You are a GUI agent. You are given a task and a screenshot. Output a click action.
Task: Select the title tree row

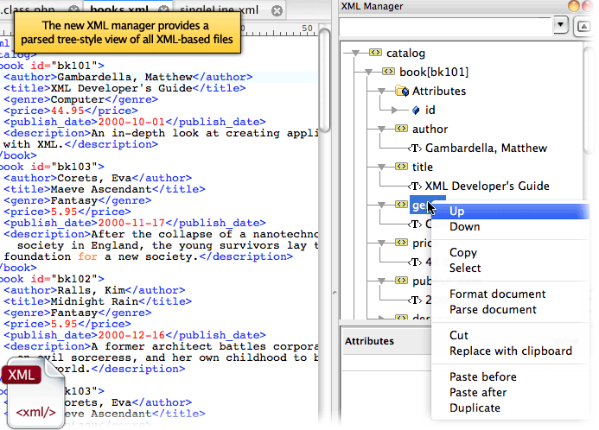[422, 167]
